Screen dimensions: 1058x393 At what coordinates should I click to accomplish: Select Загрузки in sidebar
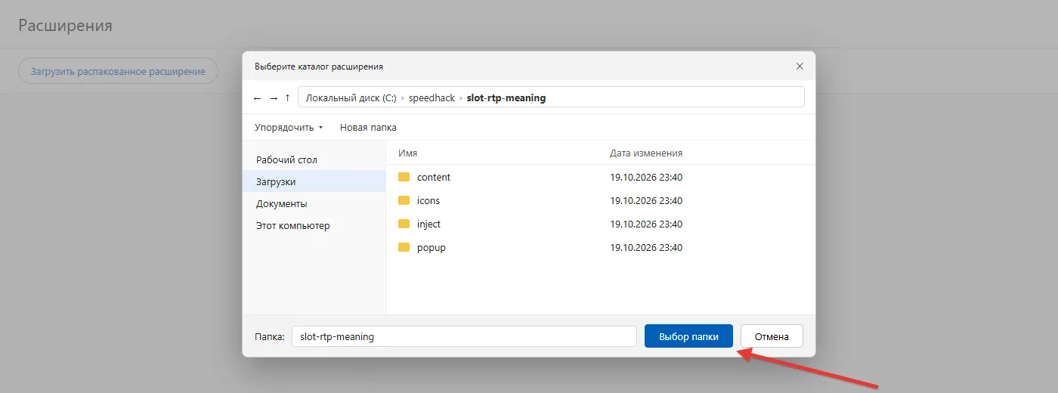(314, 182)
